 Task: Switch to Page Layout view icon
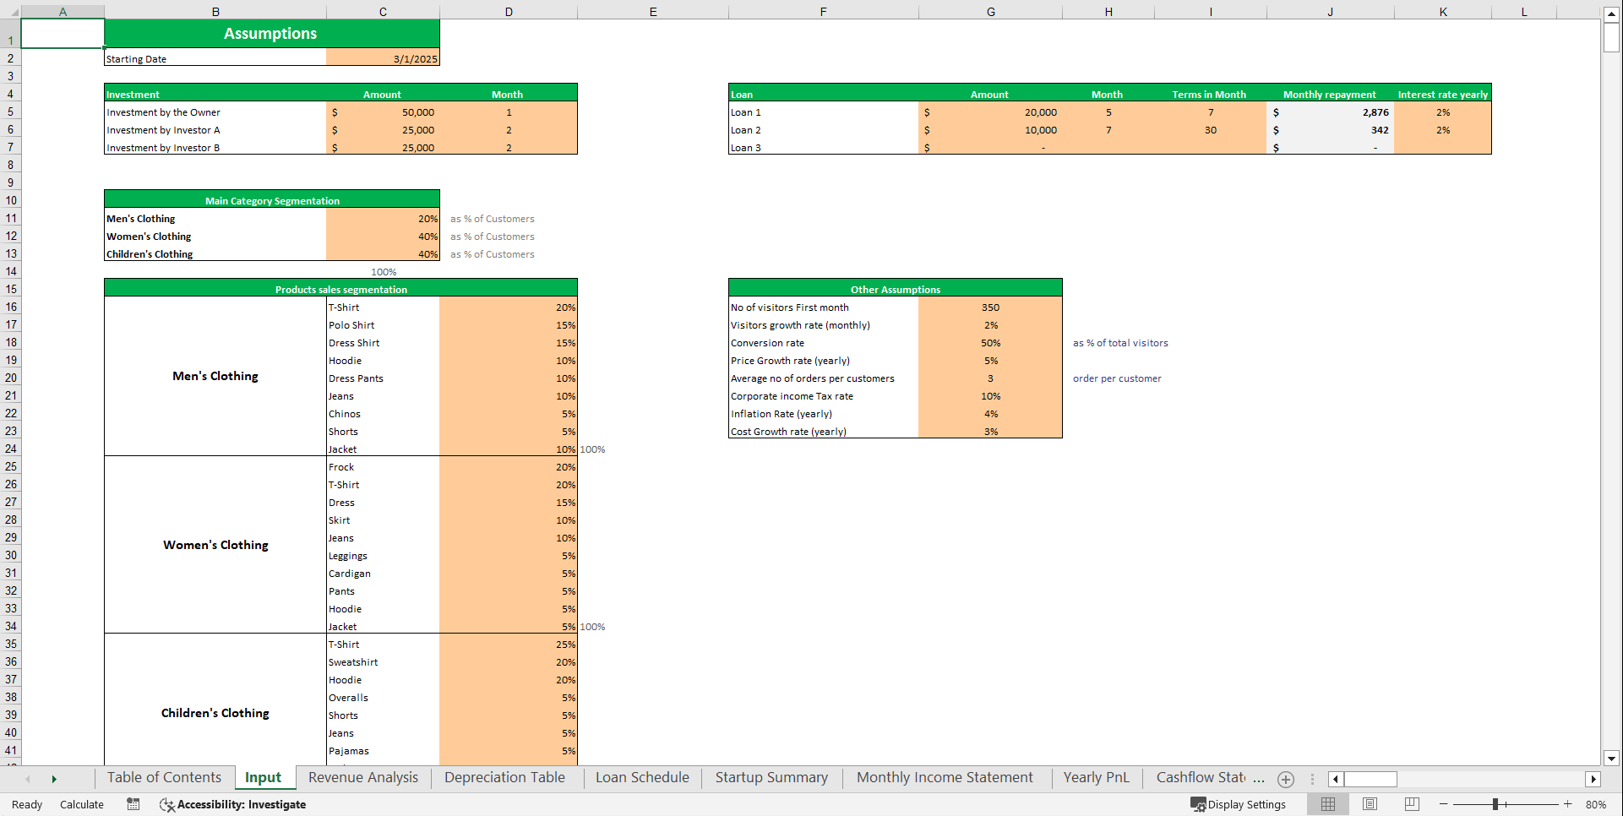click(1370, 804)
